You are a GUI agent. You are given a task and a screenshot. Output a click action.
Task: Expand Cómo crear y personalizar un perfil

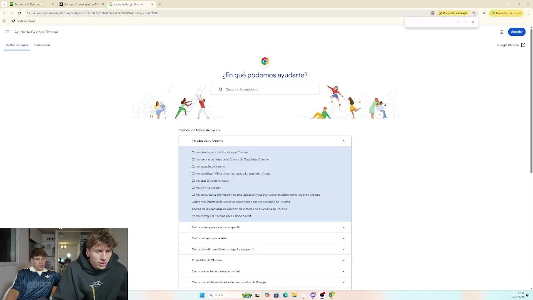(x=265, y=227)
